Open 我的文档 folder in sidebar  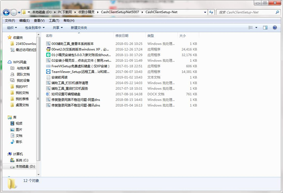[19, 92]
